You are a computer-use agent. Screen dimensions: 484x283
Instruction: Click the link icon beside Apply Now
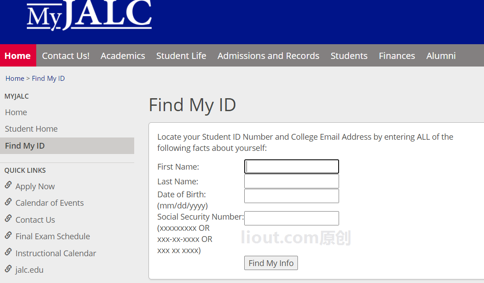(x=8, y=185)
